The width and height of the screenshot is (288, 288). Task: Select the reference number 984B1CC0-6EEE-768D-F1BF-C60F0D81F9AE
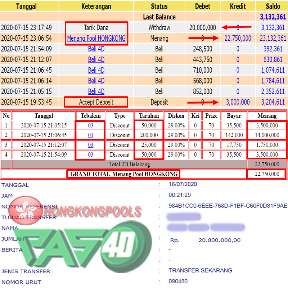pyautogui.click(x=228, y=206)
